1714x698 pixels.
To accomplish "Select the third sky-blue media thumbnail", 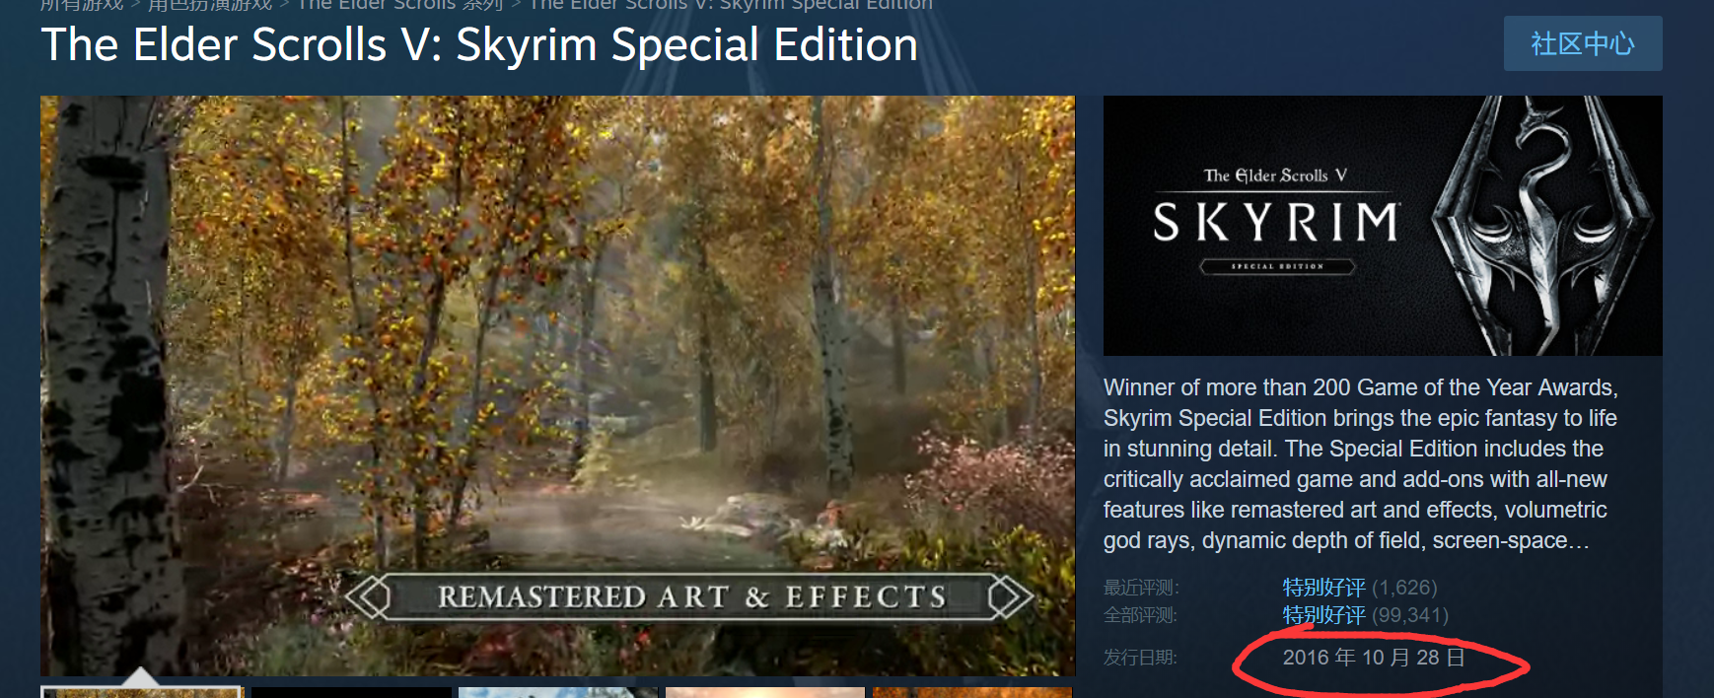I will (x=558, y=692).
